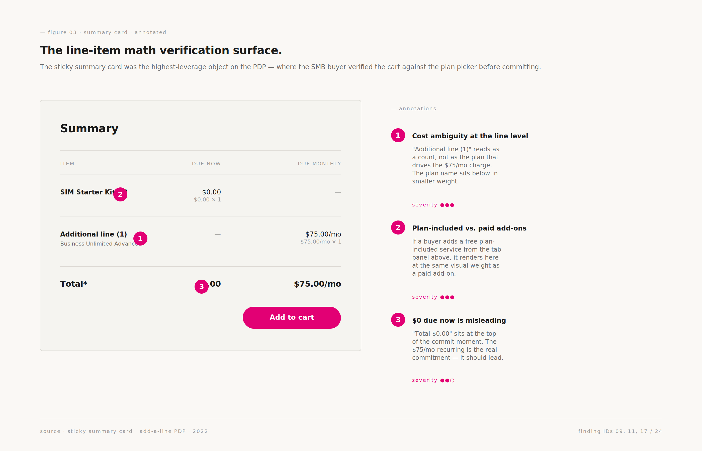Click marker 2 on the SIM Starter Kit row

[x=120, y=194]
